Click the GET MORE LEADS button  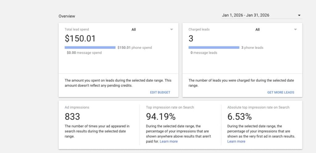pos(281,92)
